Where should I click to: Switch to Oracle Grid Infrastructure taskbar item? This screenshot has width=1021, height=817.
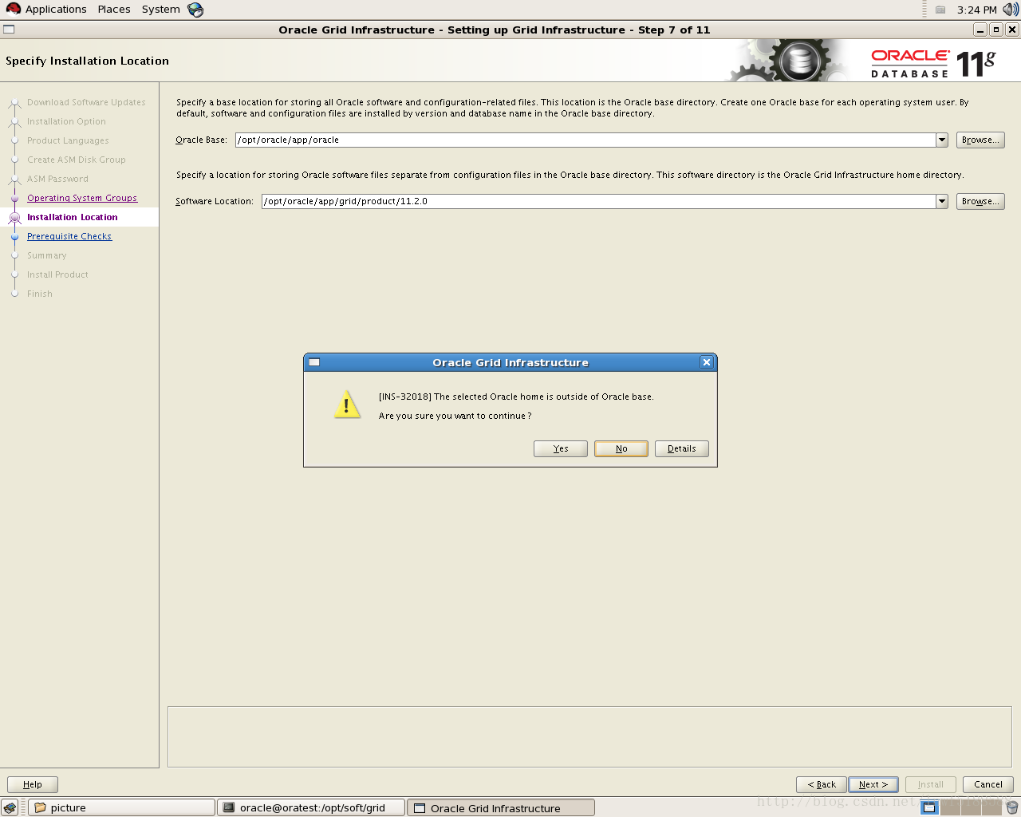pyautogui.click(x=501, y=807)
